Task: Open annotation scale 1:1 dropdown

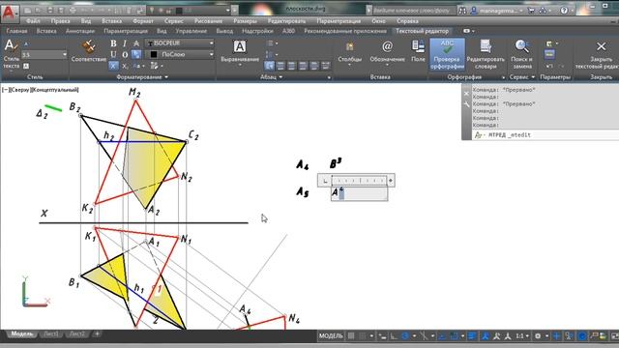Action: point(522,336)
